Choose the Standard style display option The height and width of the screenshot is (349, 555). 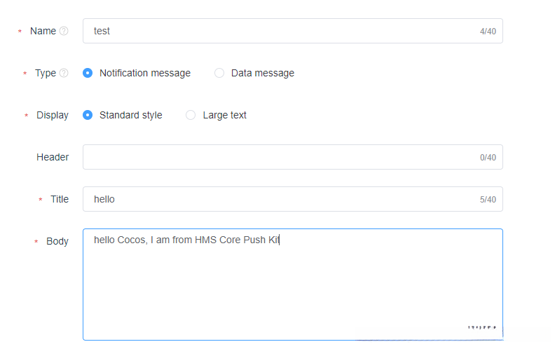(88, 115)
